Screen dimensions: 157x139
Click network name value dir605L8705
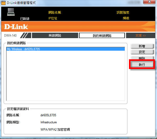pos(48,115)
